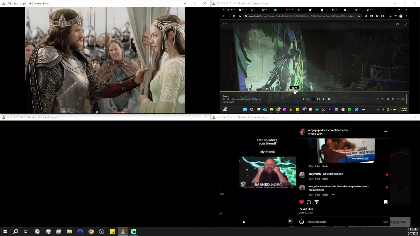Screen dimensions: 420x236
Task: Open post options three dots beside notpsyoped
Action: pyautogui.click(x=385, y=132)
